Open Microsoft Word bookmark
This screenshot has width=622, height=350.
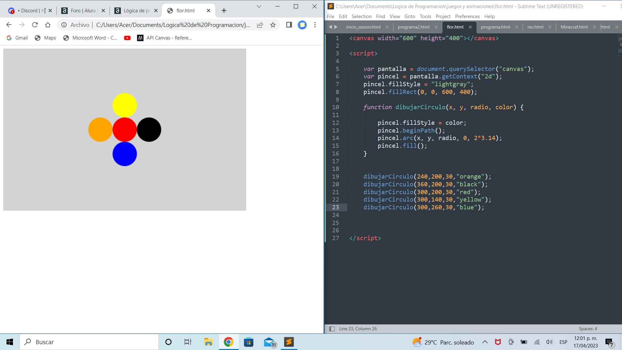coord(90,38)
